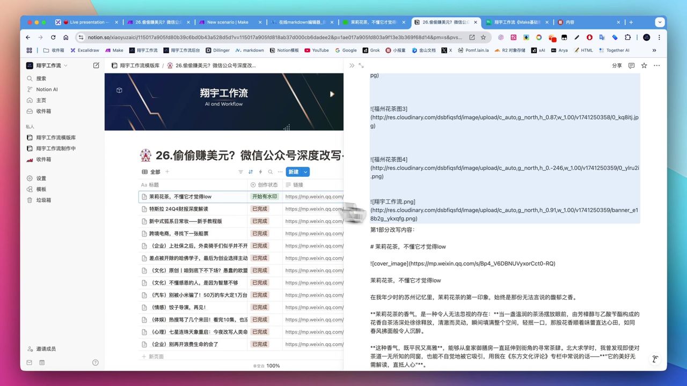Toggle full-width using the diagonal arrows icon
687x386 pixels.
point(361,65)
